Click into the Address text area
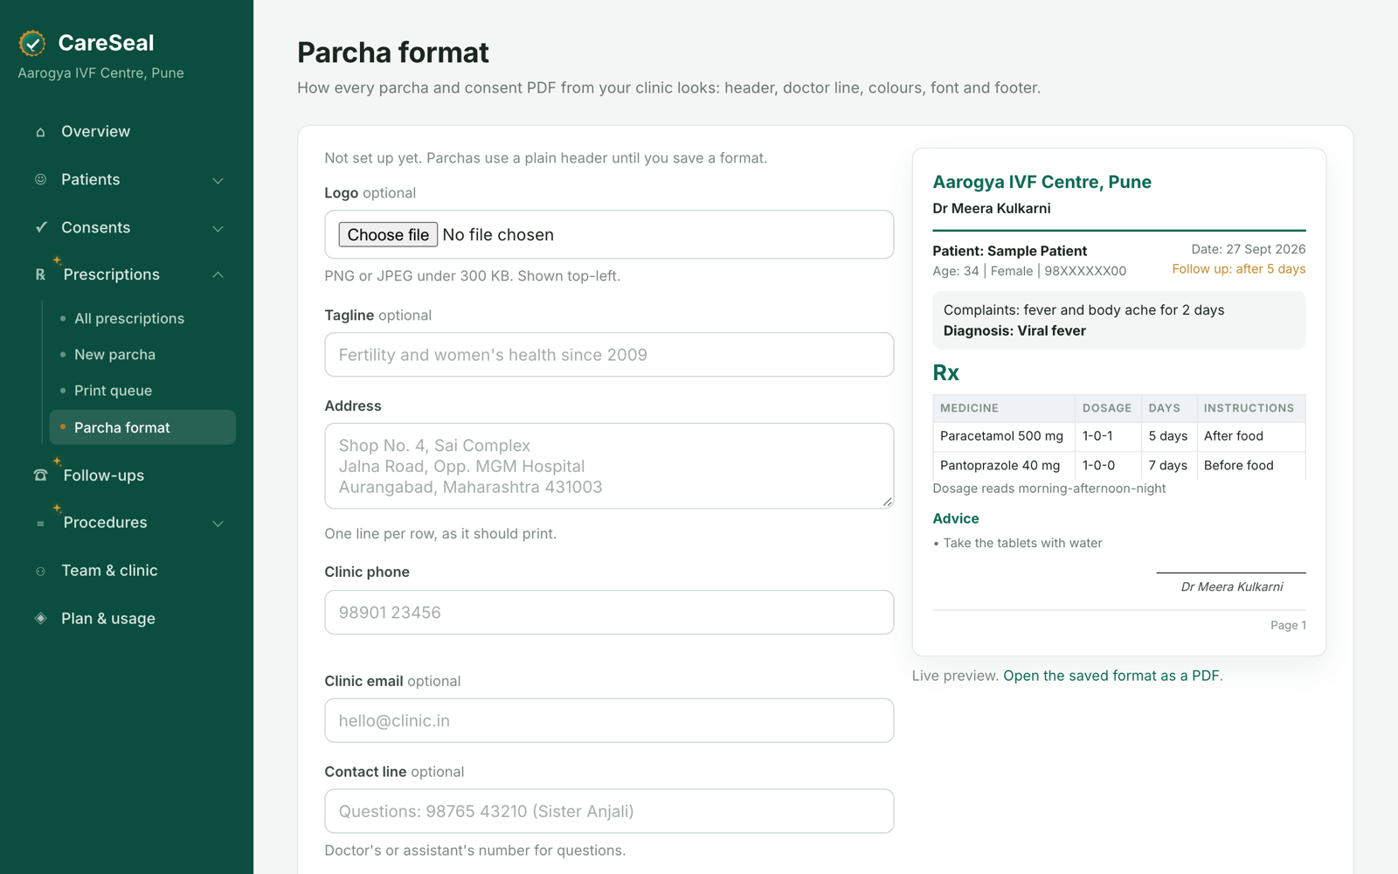 [609, 466]
